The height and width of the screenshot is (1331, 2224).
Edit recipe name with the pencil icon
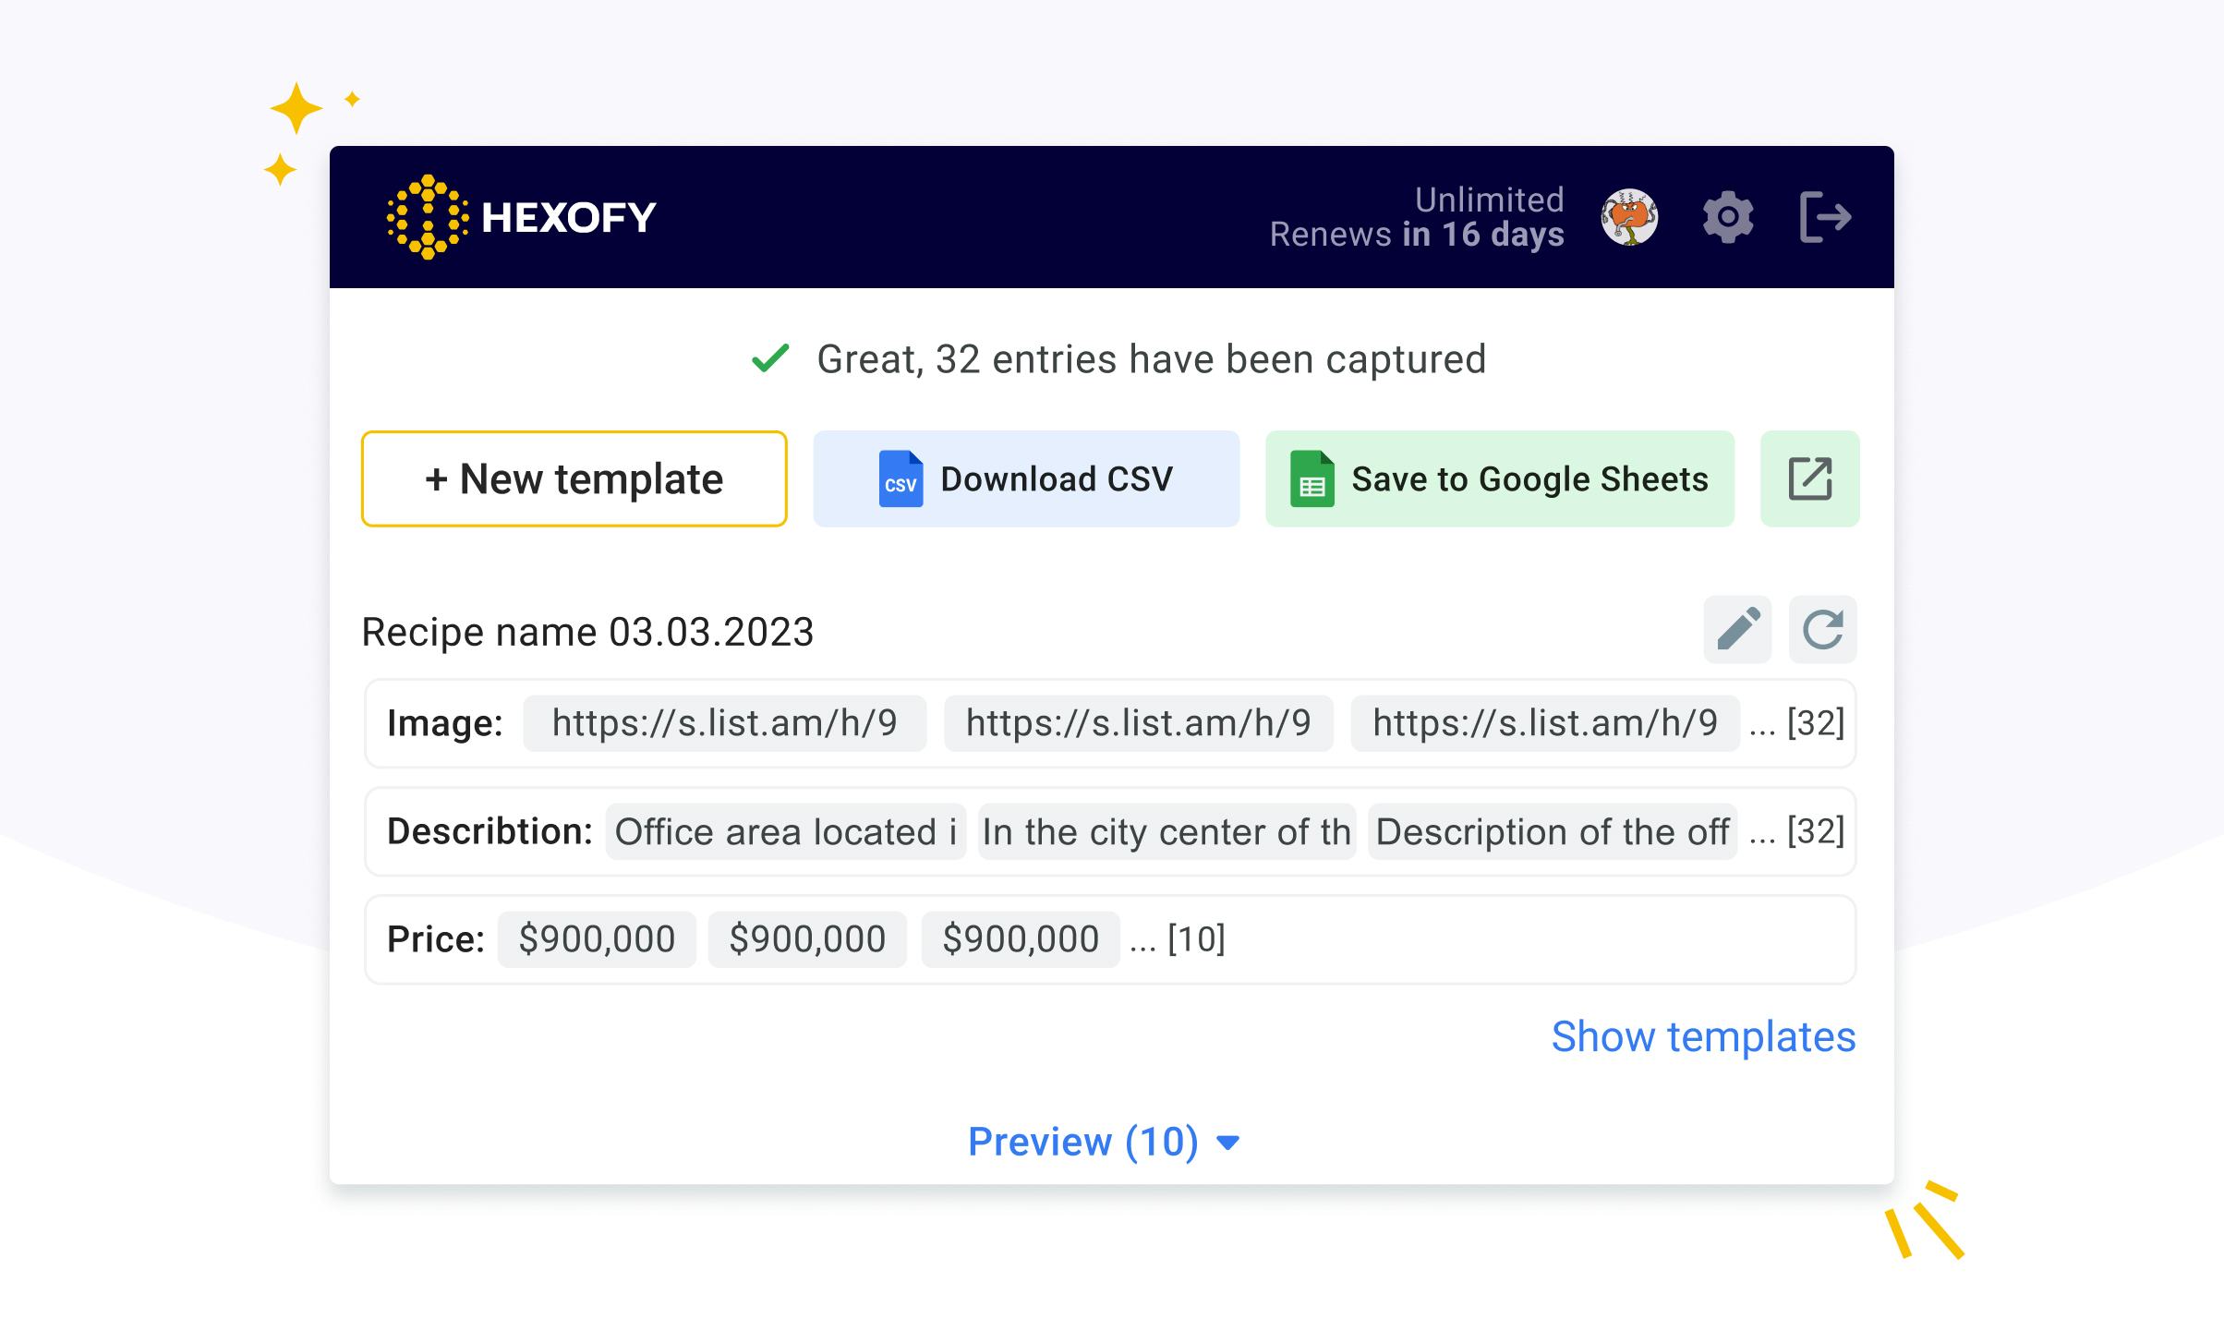point(1736,629)
